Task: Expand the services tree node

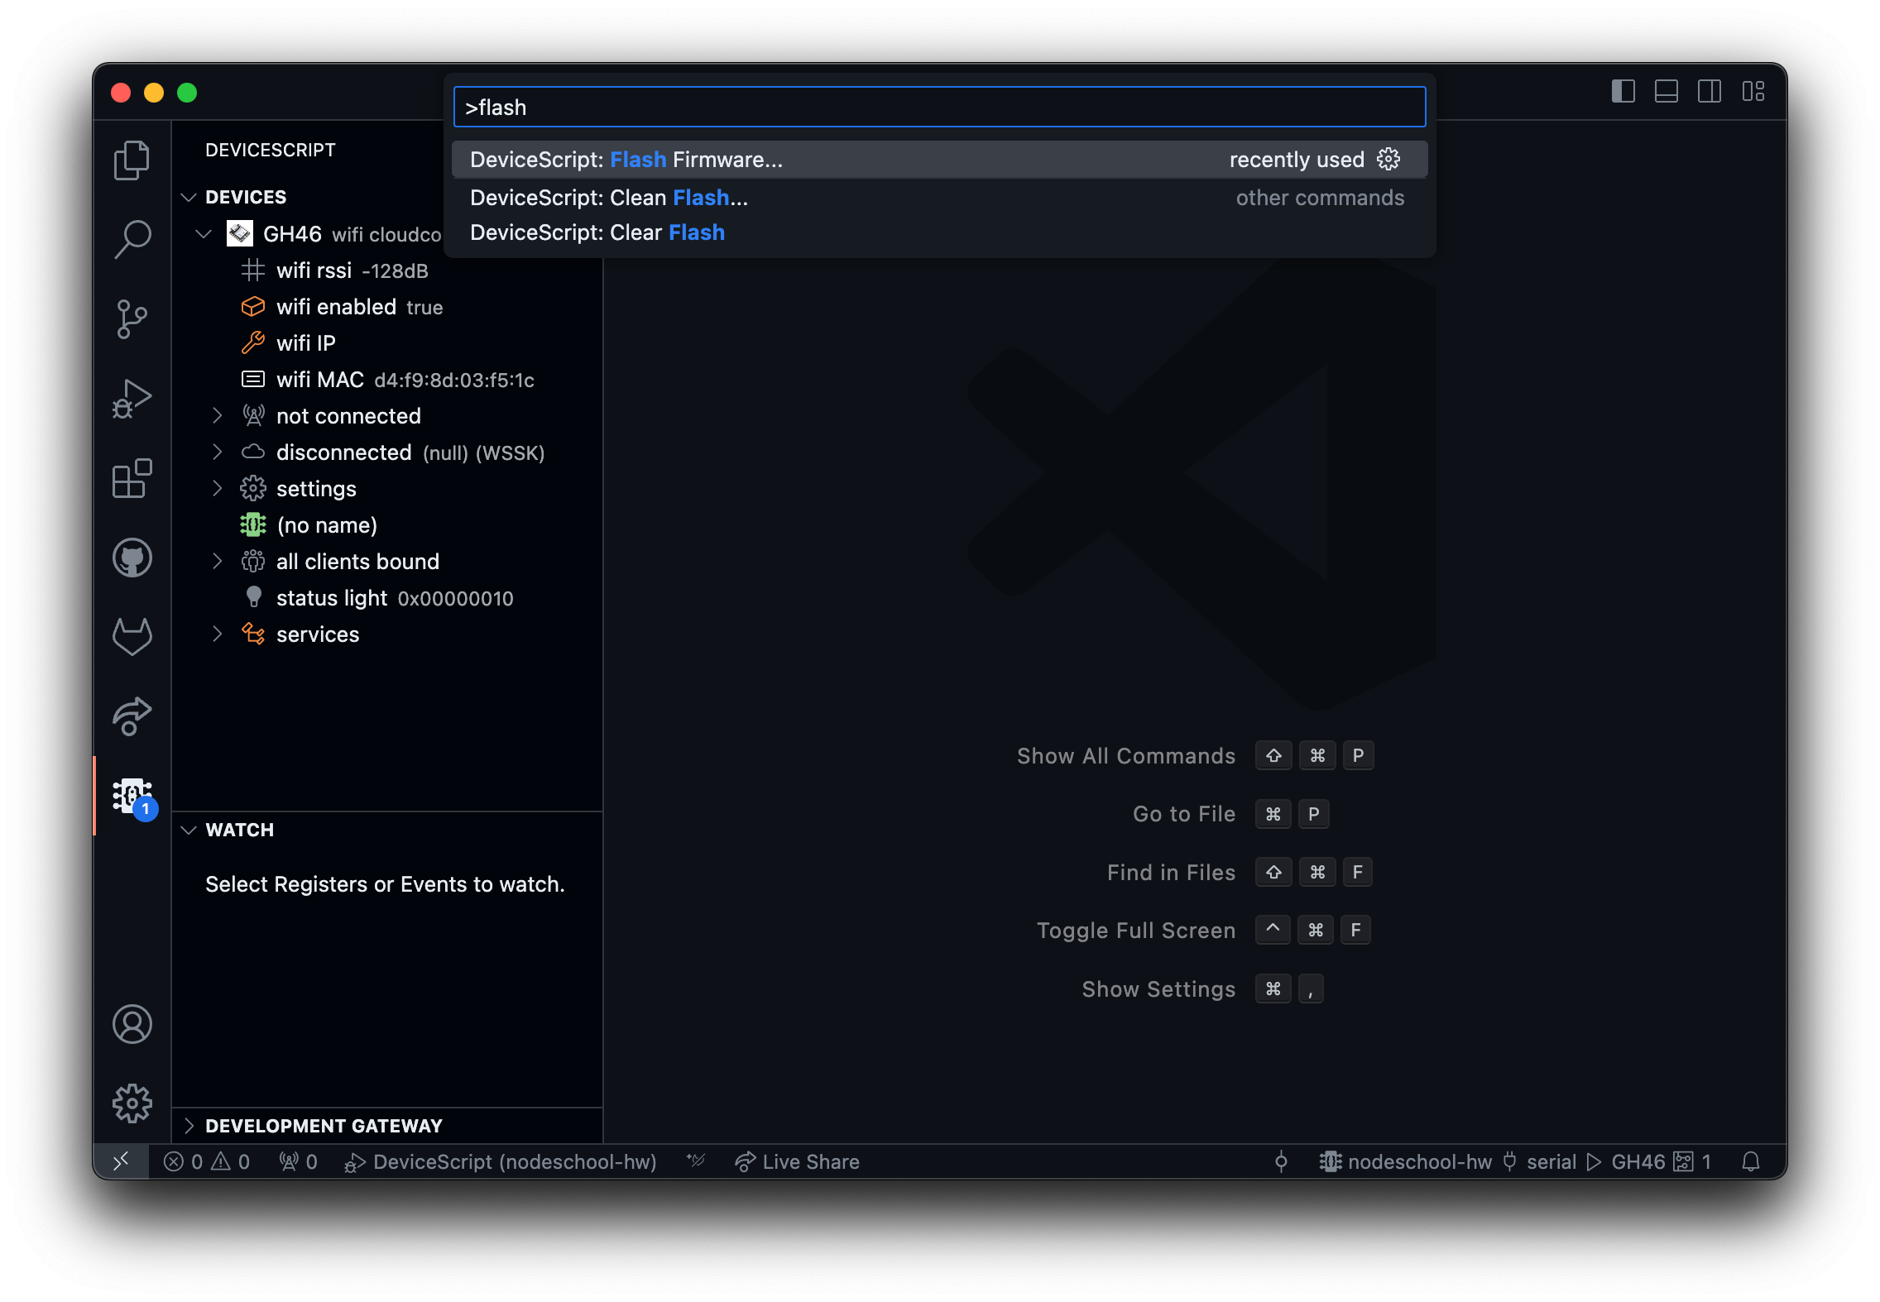Action: [x=217, y=634]
